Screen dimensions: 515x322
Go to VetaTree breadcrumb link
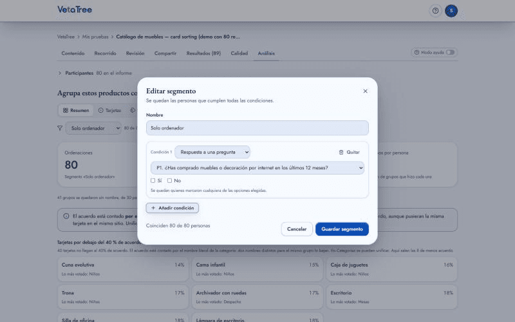(x=66, y=37)
